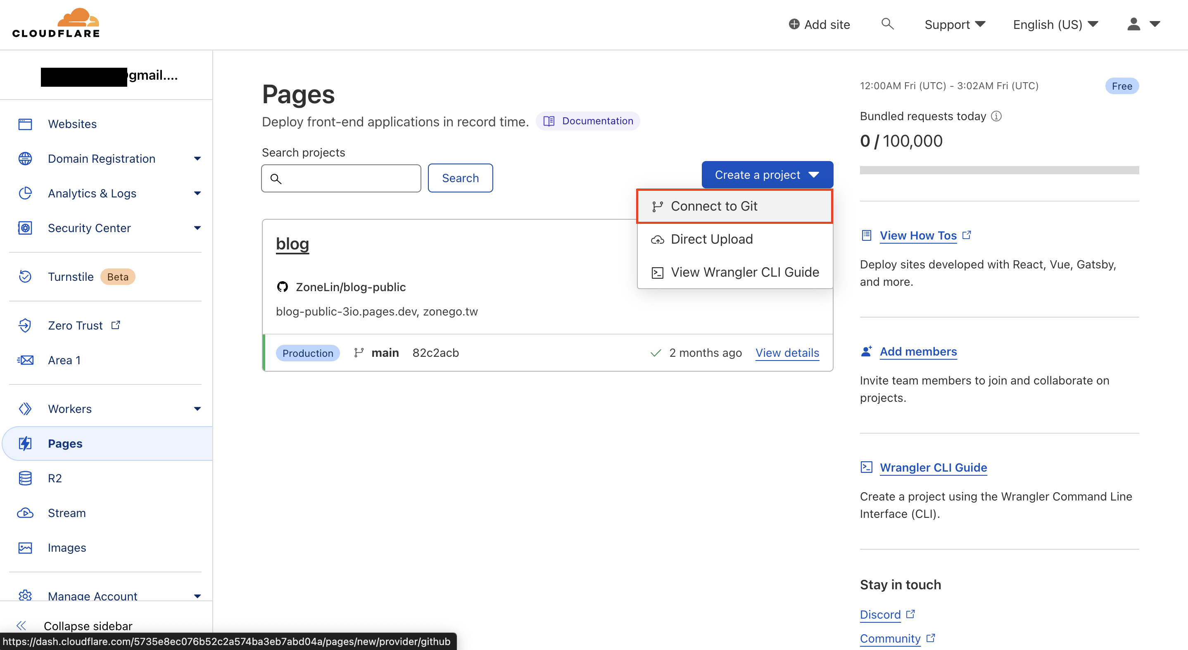
Task: Select Connect to Git option
Action: click(735, 206)
